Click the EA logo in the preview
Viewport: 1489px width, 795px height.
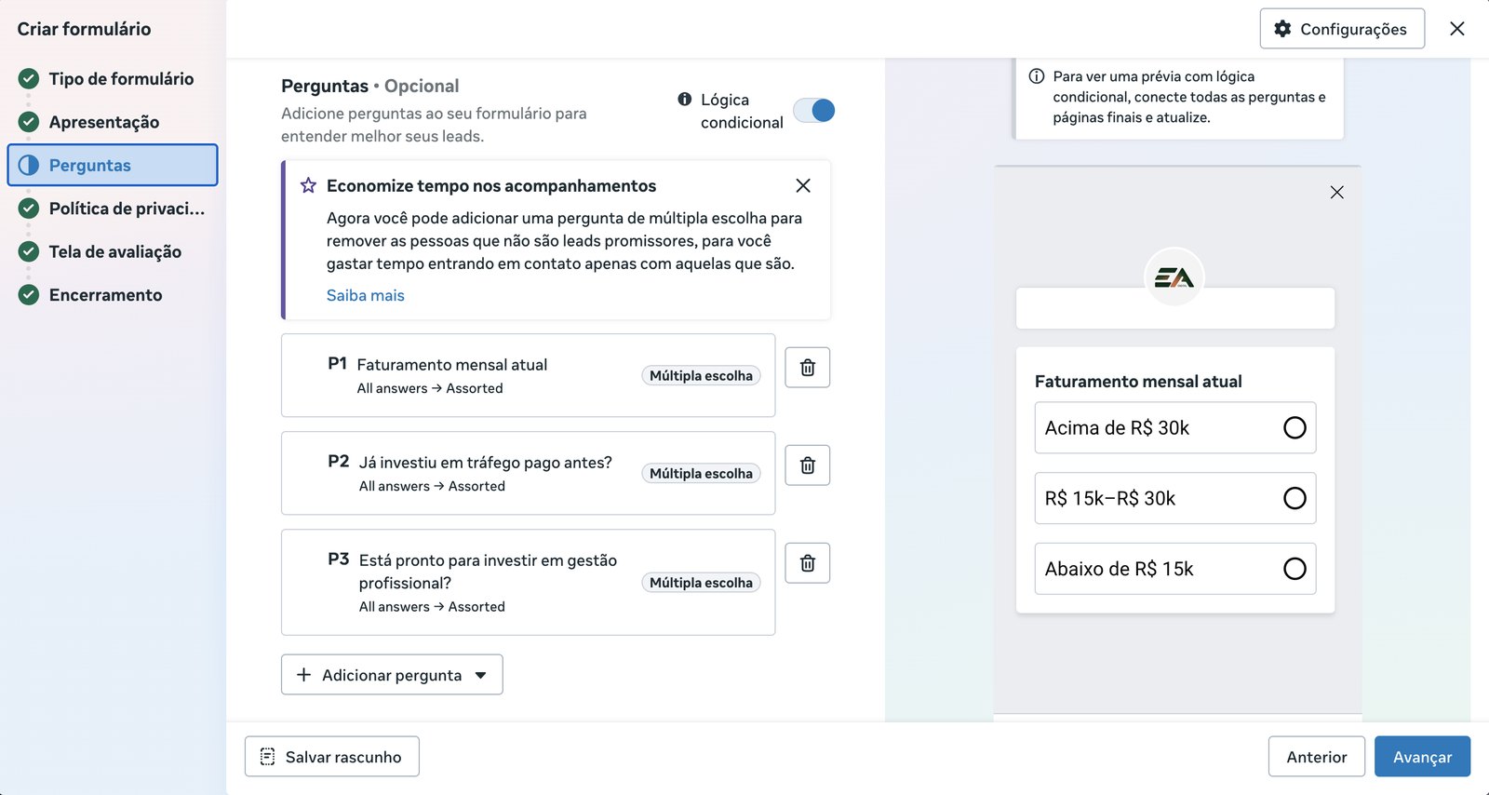pos(1174,277)
